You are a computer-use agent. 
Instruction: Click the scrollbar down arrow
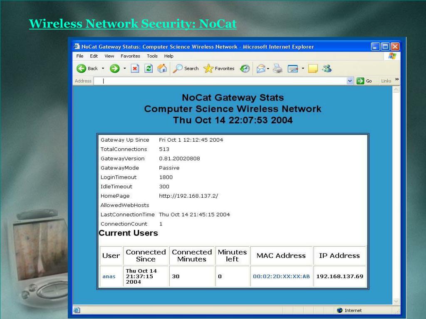(x=396, y=301)
